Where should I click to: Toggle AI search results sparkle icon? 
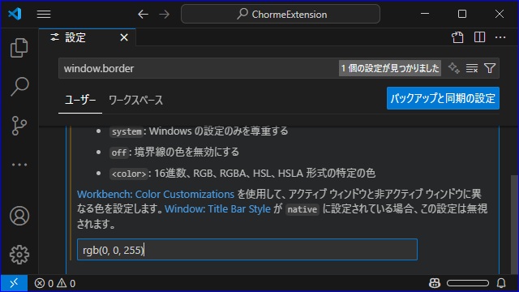[x=454, y=68]
